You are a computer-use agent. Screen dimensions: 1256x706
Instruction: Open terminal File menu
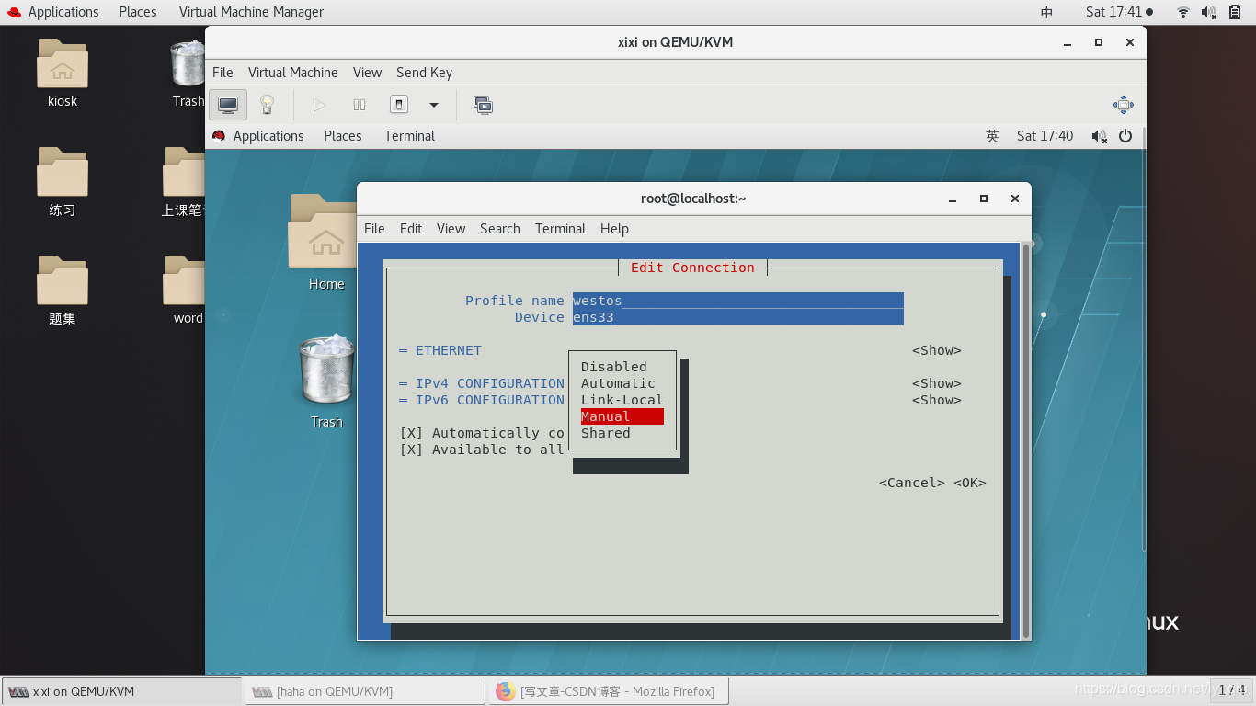(374, 229)
